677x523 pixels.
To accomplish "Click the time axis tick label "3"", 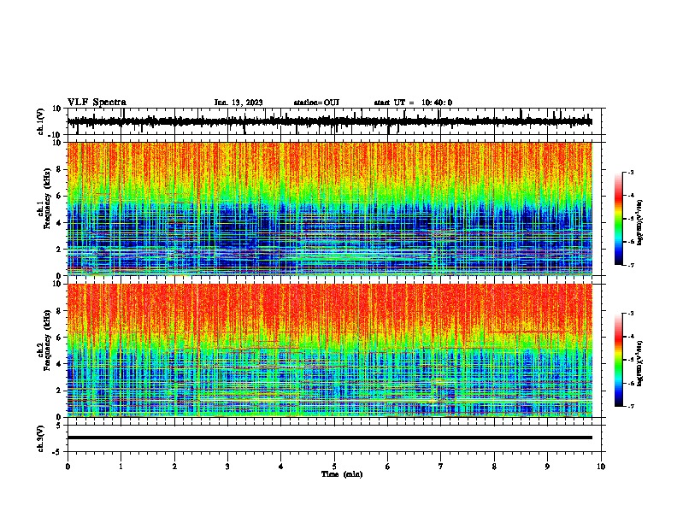I will (227, 467).
